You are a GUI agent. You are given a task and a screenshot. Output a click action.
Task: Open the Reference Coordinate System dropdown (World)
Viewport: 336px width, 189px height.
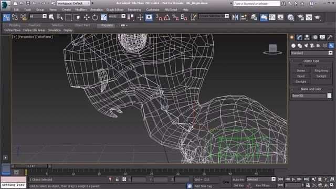coord(117,16)
